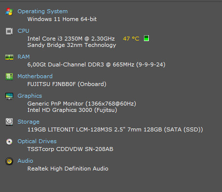The image size is (222, 192).
Task: Click the Graphics monitor icon
Action: click(9, 96)
